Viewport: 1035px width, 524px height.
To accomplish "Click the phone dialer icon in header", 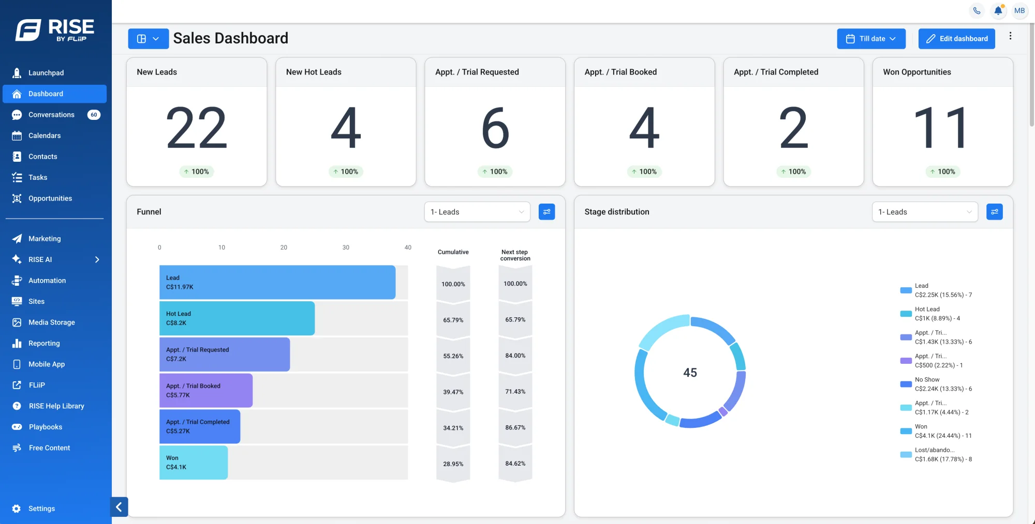I will tap(977, 10).
